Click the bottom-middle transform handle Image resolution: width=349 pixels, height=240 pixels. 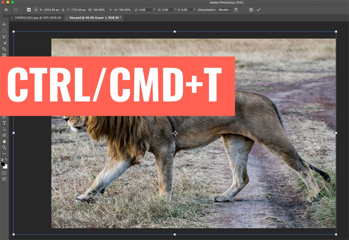tap(175, 234)
